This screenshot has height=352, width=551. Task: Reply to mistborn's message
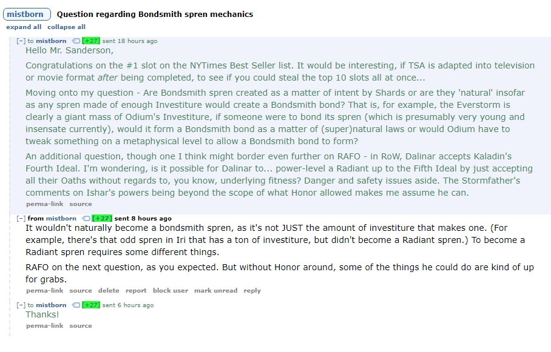(x=252, y=291)
